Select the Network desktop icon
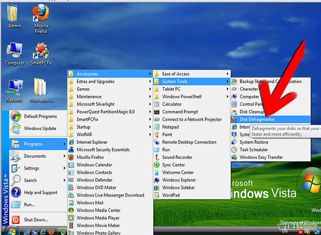Viewport: 321px width, 235px height. [x=15, y=87]
